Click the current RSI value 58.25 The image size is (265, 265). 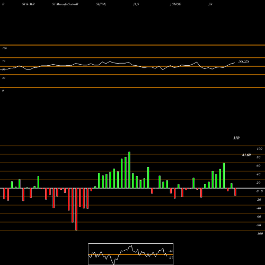244,61
